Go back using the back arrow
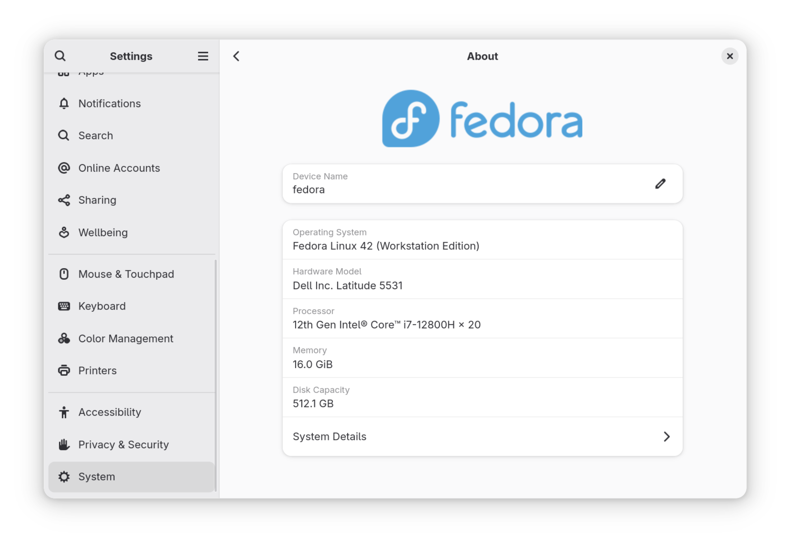Viewport: 790px width, 546px height. [236, 56]
